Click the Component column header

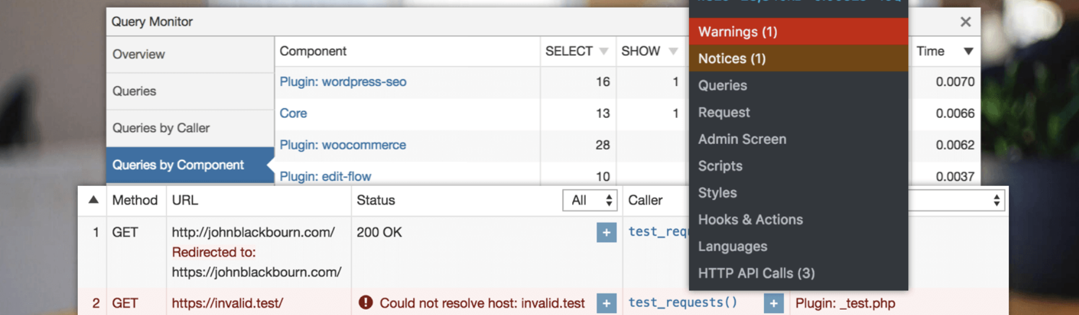(313, 51)
